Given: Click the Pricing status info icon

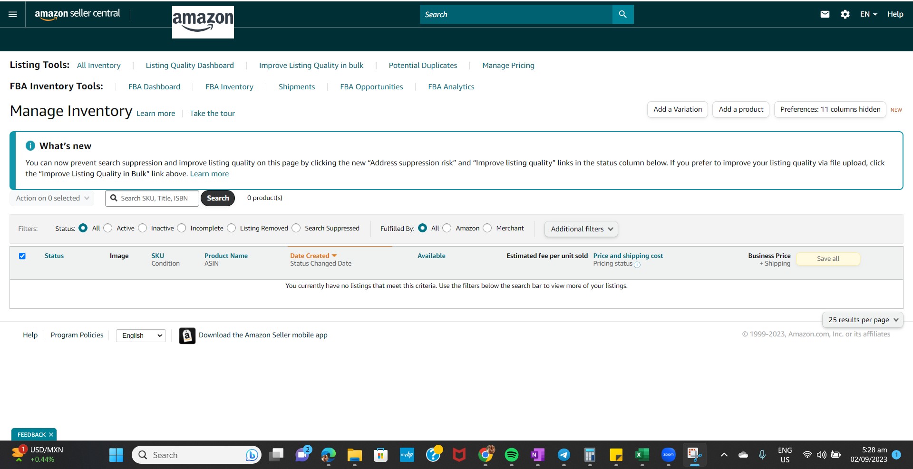Looking at the screenshot, I should [637, 265].
